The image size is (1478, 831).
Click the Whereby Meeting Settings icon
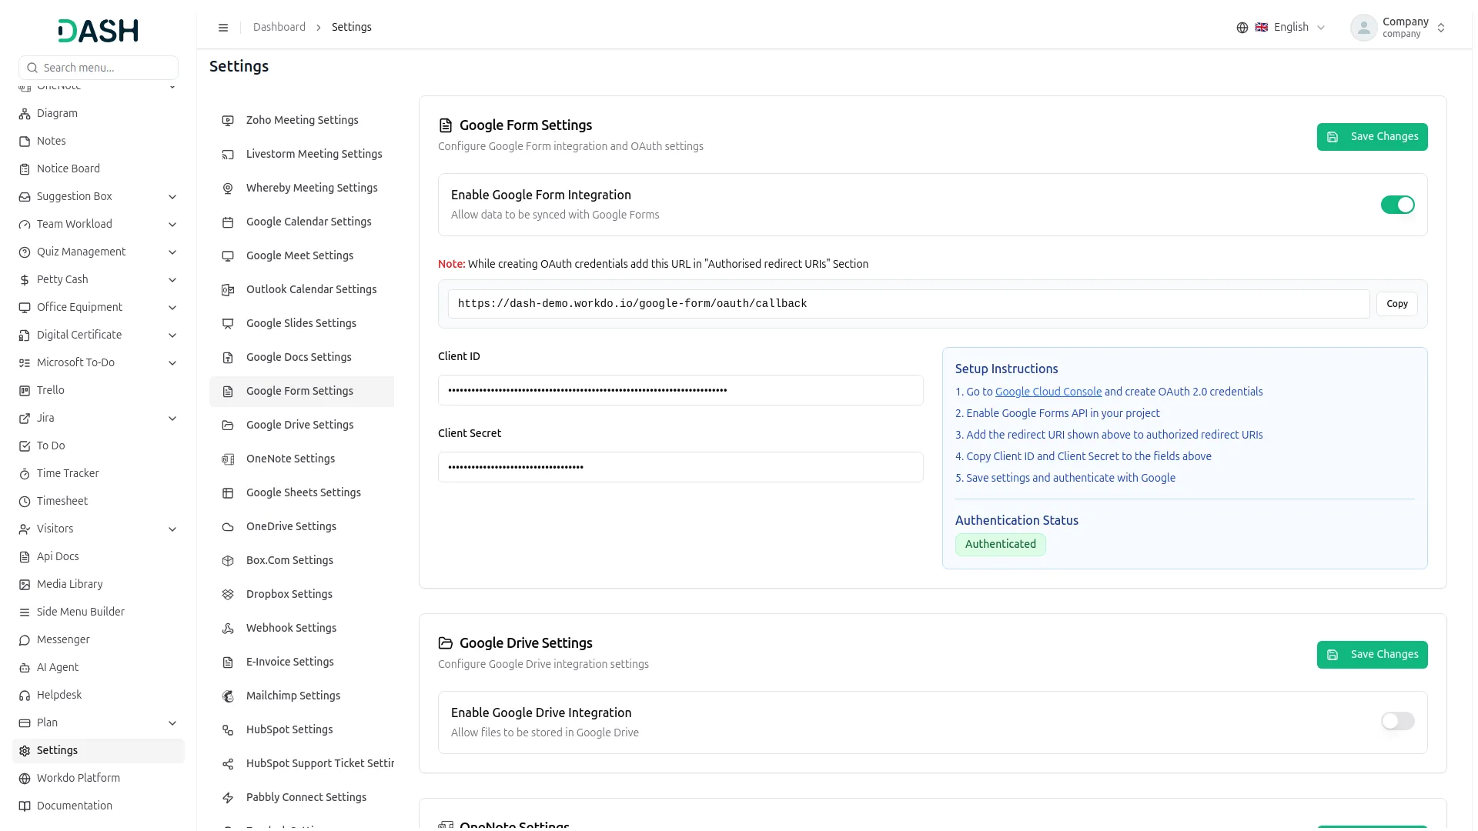pyautogui.click(x=228, y=189)
